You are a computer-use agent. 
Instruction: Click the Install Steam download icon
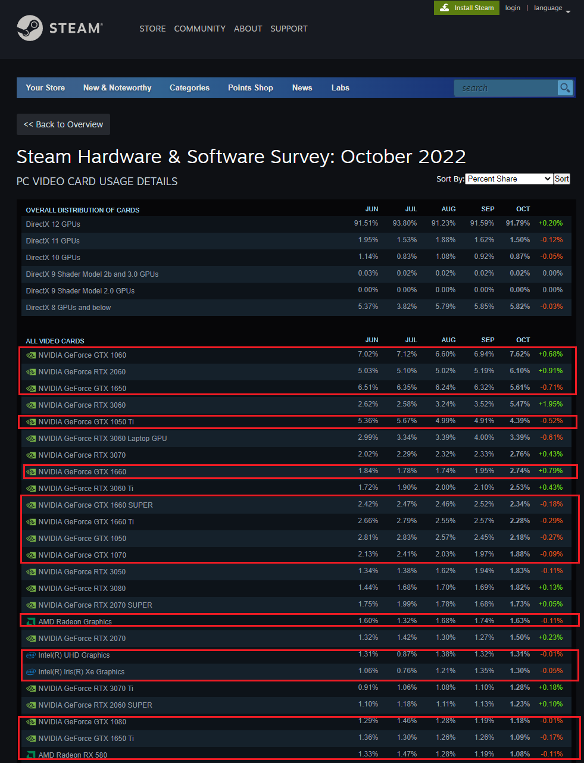coord(445,8)
